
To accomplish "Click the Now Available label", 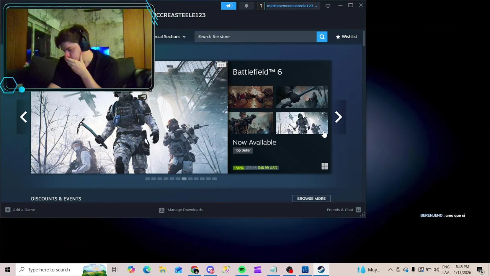I will [x=254, y=142].
